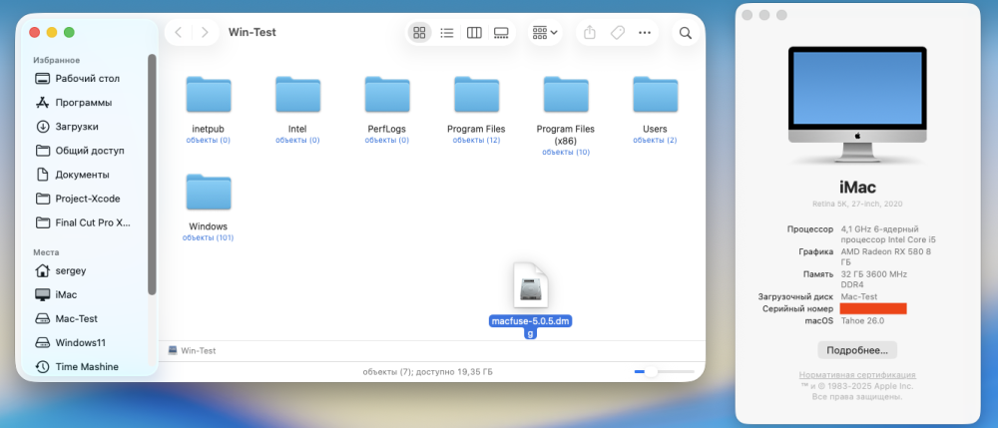
Task: Open Документы in the sidebar
Action: tap(84, 175)
